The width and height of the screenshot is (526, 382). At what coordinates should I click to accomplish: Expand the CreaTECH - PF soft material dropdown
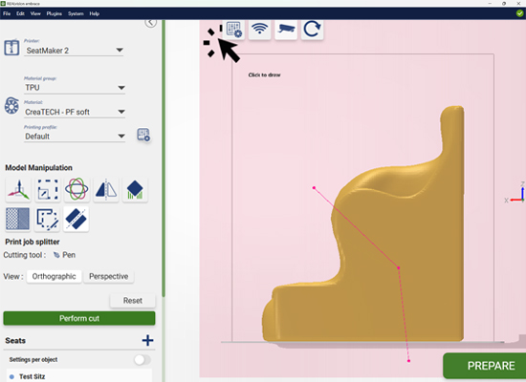click(x=75, y=112)
